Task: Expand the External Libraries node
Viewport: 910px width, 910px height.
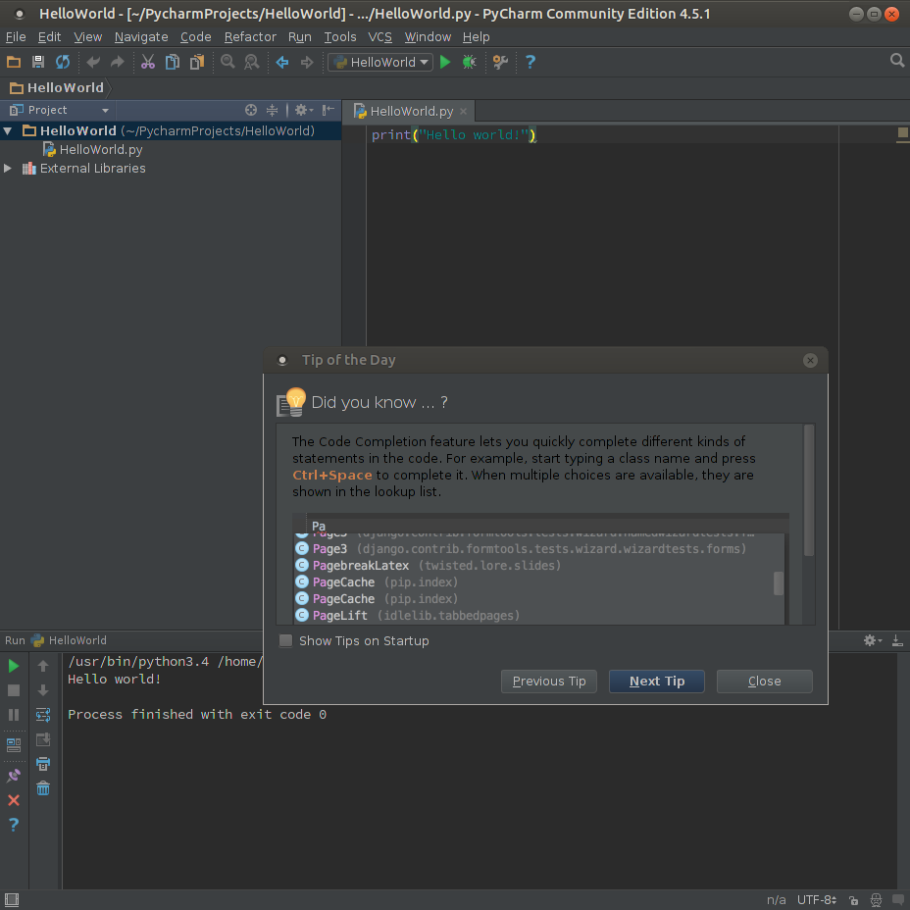Action: 8,168
